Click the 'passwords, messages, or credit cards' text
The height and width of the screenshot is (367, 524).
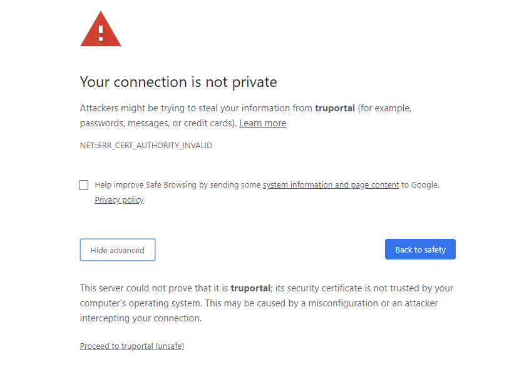point(157,123)
